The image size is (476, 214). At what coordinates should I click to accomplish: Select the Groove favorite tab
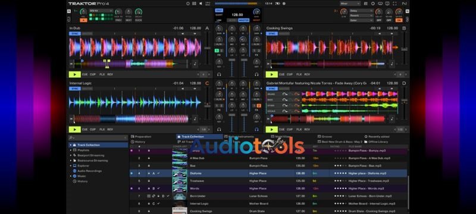(325, 137)
